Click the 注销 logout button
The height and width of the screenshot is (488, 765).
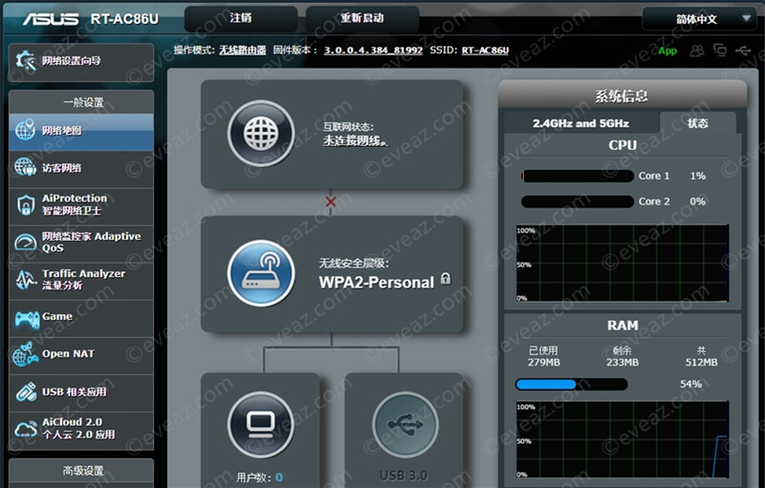click(241, 18)
